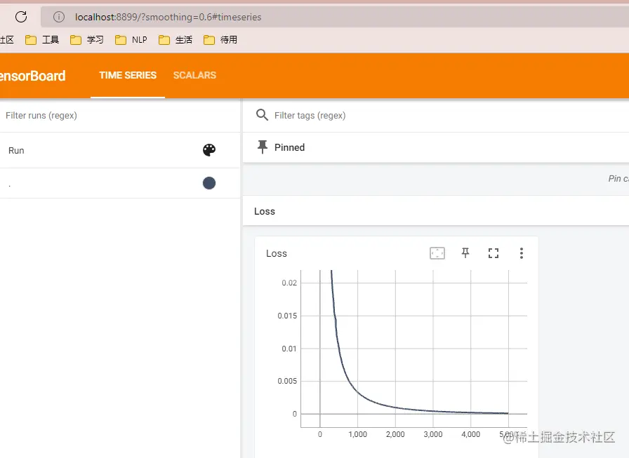Viewport: 629px width, 458px height.
Task: Open the 待用 bookmarks folder
Action: (220, 40)
